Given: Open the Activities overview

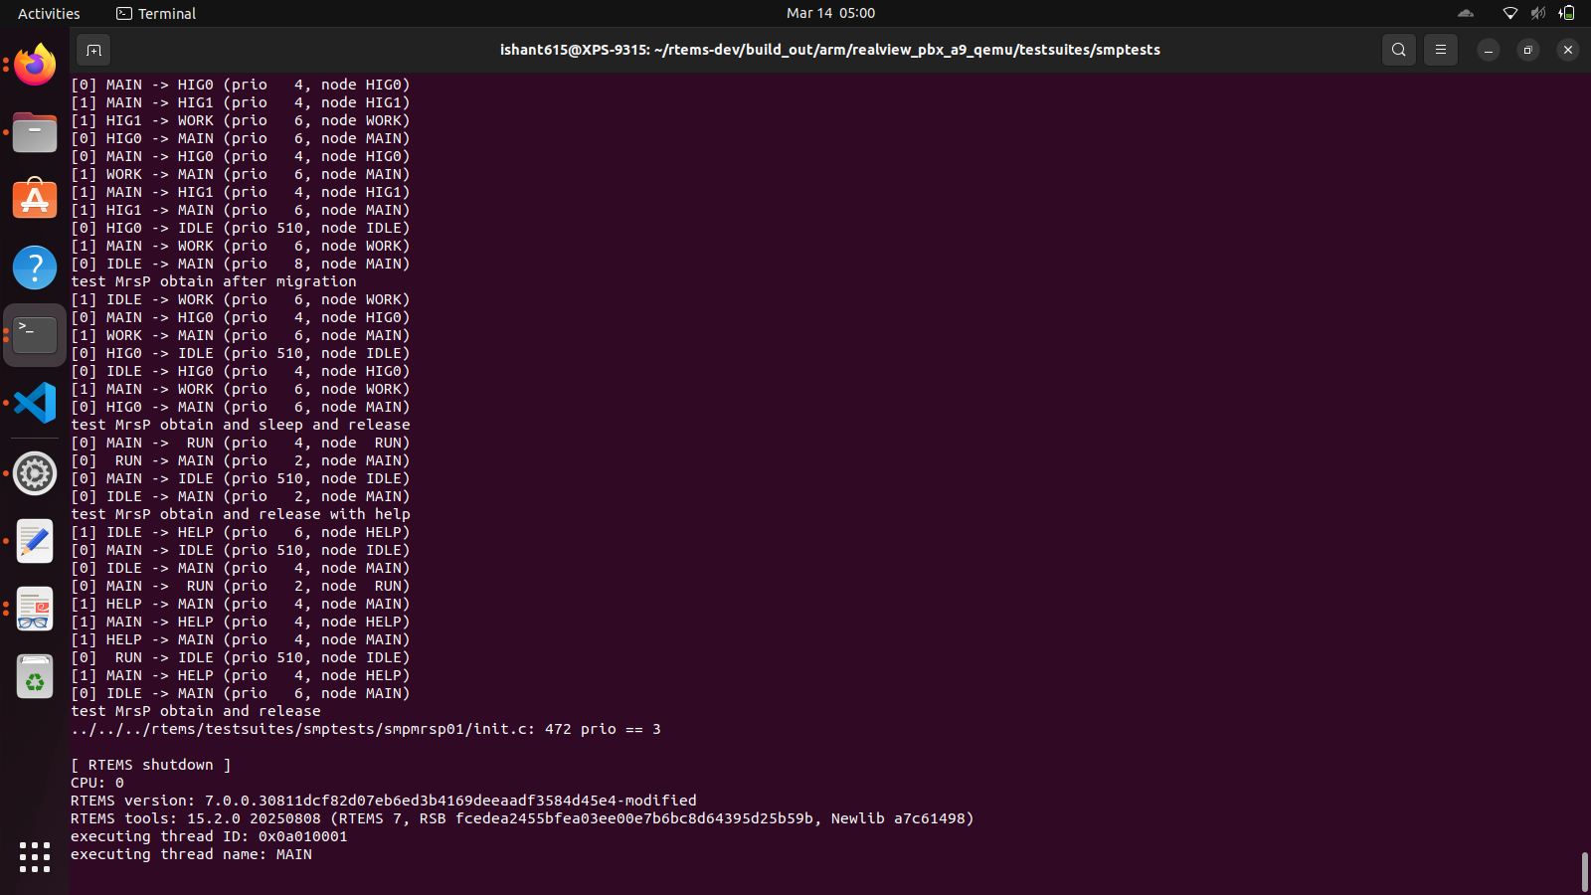Looking at the screenshot, I should (49, 13).
